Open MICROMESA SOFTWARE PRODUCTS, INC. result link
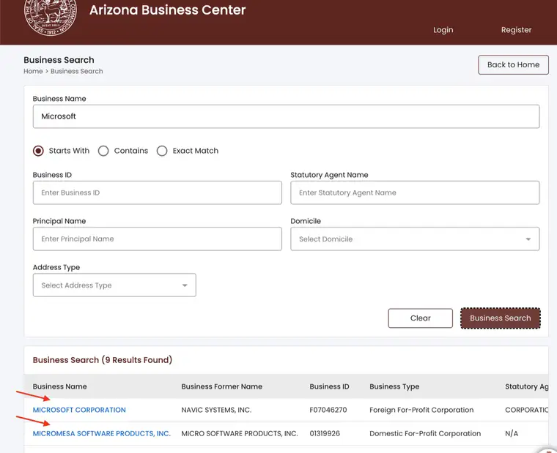The width and height of the screenshot is (557, 453). (102, 433)
